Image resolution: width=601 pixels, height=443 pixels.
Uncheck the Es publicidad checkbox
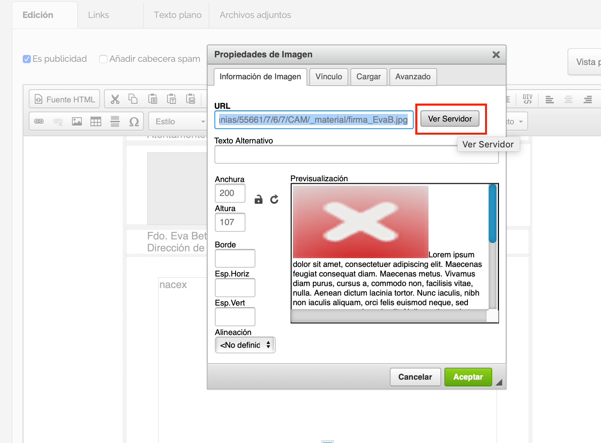[x=27, y=59]
